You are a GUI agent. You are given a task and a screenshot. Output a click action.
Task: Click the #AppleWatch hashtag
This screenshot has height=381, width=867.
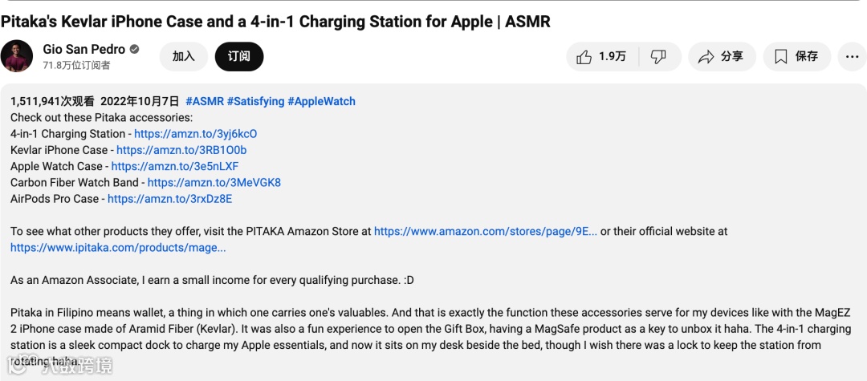tap(321, 101)
